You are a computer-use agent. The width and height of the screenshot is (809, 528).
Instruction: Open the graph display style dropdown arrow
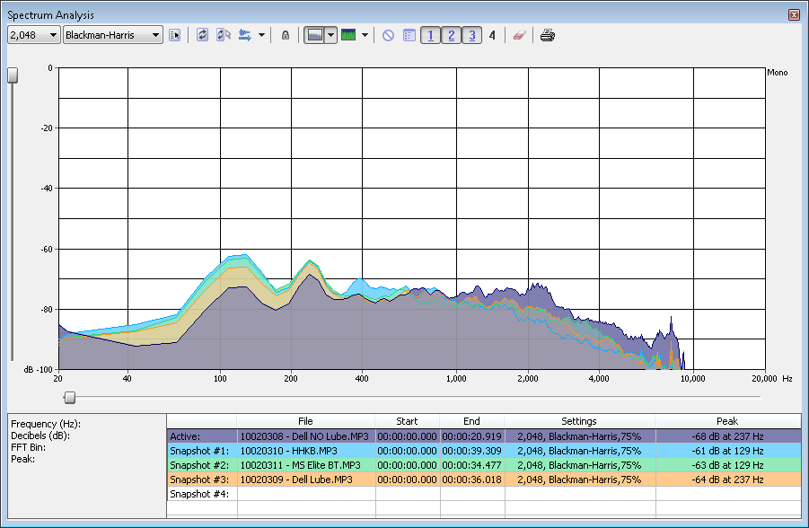click(331, 35)
